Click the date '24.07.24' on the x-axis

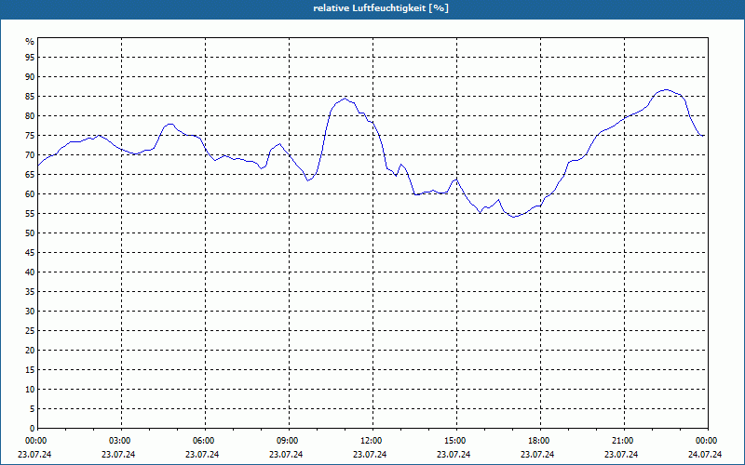[705, 455]
